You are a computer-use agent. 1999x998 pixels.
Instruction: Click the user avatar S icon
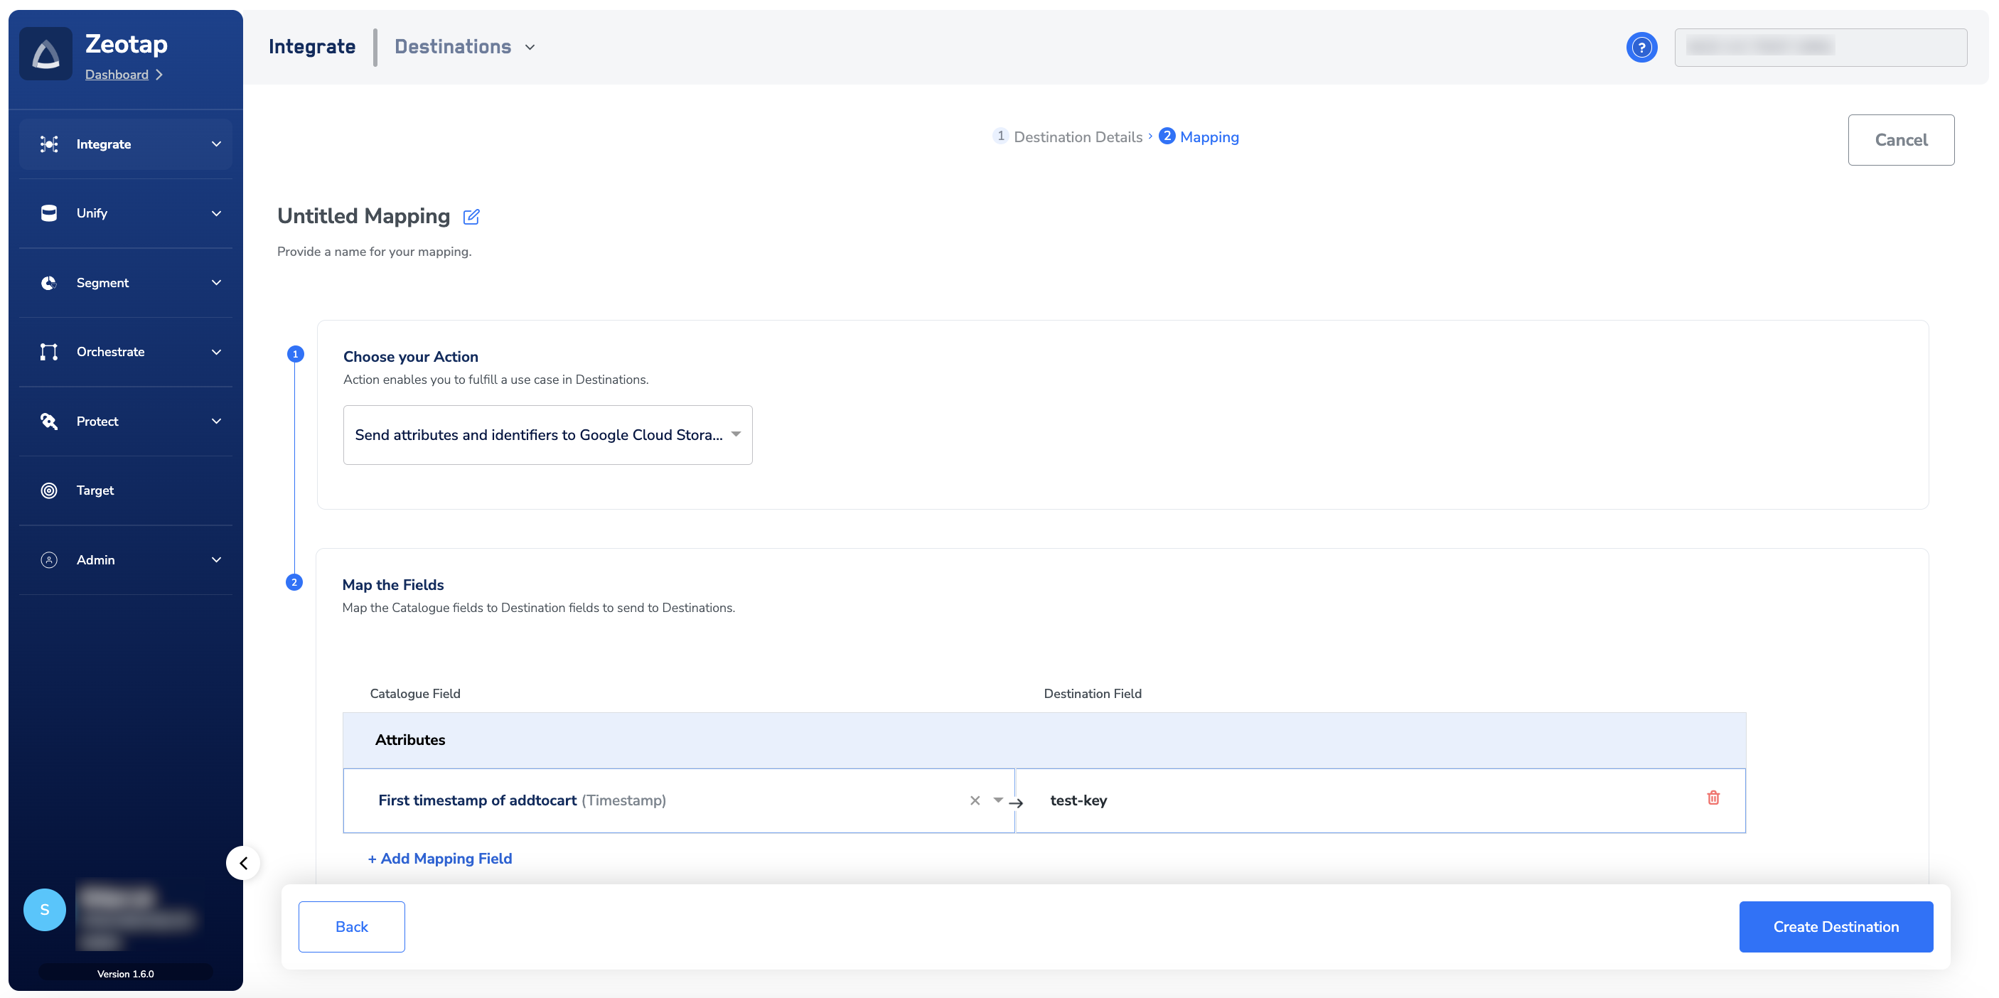coord(44,910)
